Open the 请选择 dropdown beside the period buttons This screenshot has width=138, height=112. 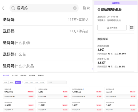click(x=57, y=82)
